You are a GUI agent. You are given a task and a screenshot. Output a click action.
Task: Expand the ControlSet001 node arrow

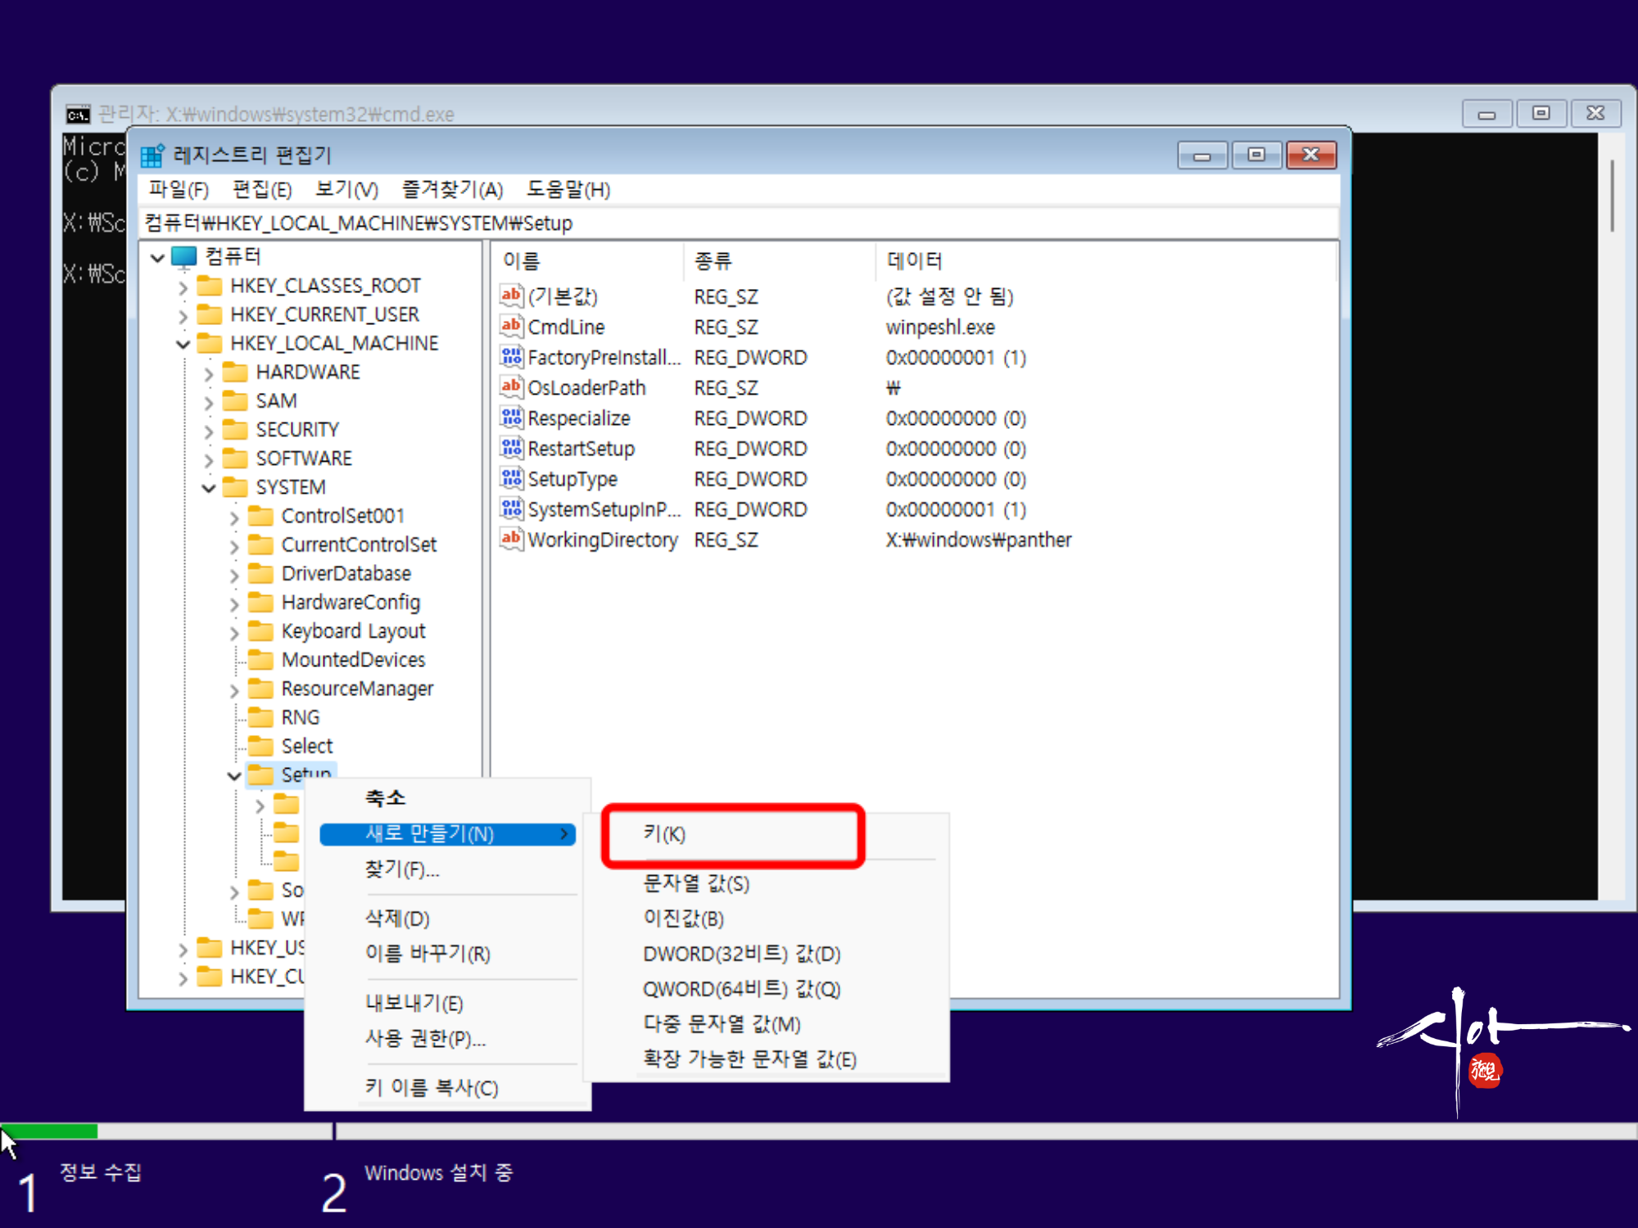point(234,517)
